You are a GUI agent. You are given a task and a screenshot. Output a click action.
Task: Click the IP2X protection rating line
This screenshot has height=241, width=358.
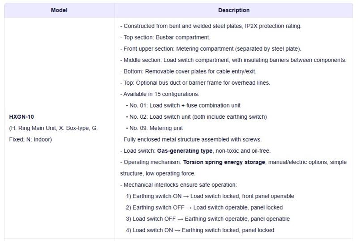click(211, 26)
